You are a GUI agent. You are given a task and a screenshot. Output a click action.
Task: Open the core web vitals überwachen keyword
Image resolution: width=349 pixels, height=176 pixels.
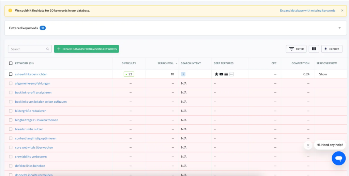coord(34,147)
